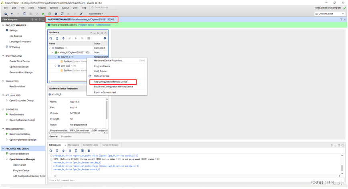Viewport: 348px width, 189px height.
Task: Collapse Open Hardware Manager chevron
Action: click(x=7, y=159)
